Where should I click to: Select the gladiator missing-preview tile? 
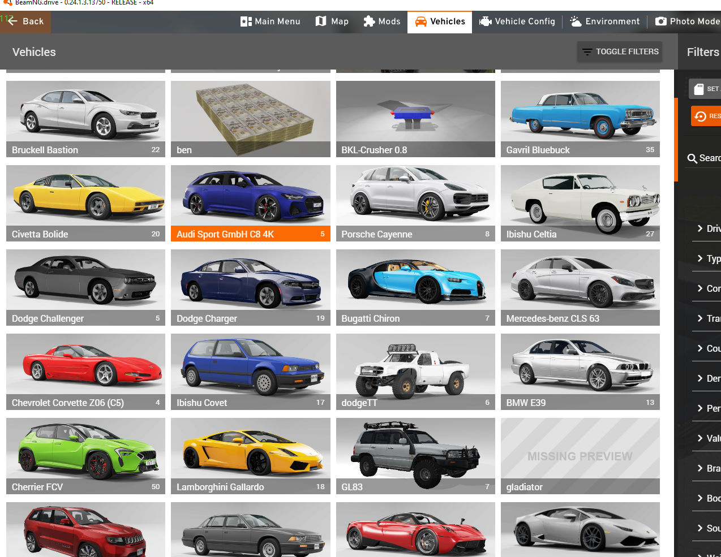click(580, 456)
